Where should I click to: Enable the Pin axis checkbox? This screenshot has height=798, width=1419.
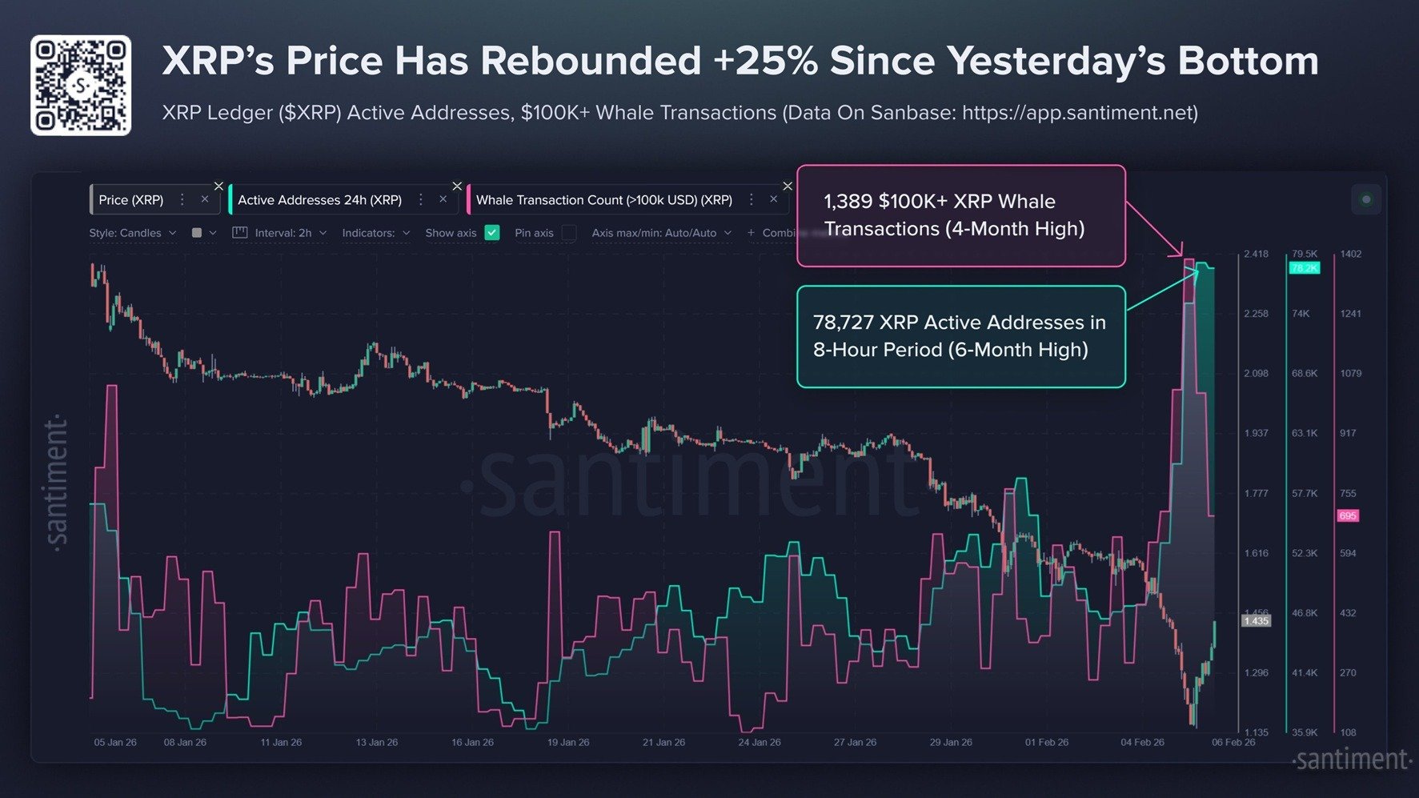tap(569, 232)
